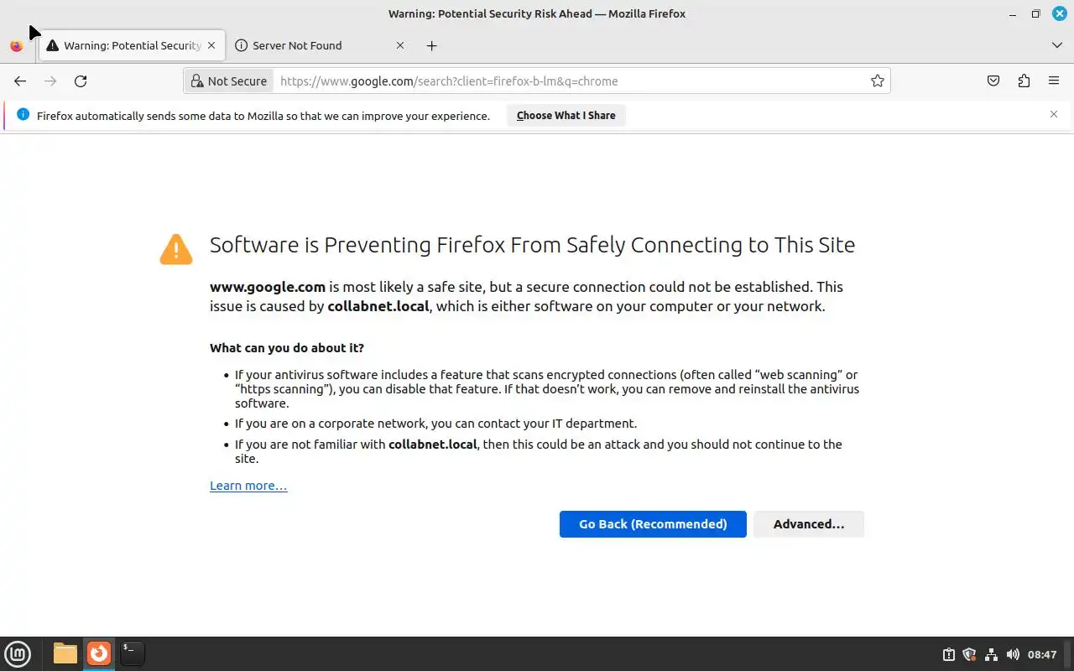This screenshot has width=1074, height=671.
Task: Click the Choose What I Share button
Action: (x=566, y=116)
